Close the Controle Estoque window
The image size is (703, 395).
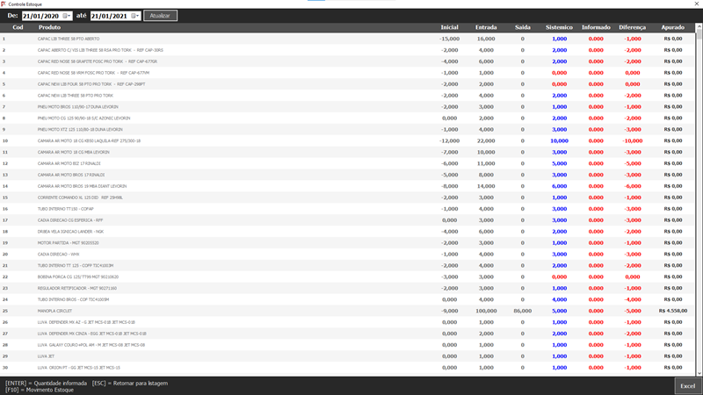click(697, 4)
